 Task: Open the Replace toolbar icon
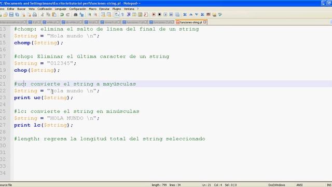pyautogui.click(x=81, y=15)
